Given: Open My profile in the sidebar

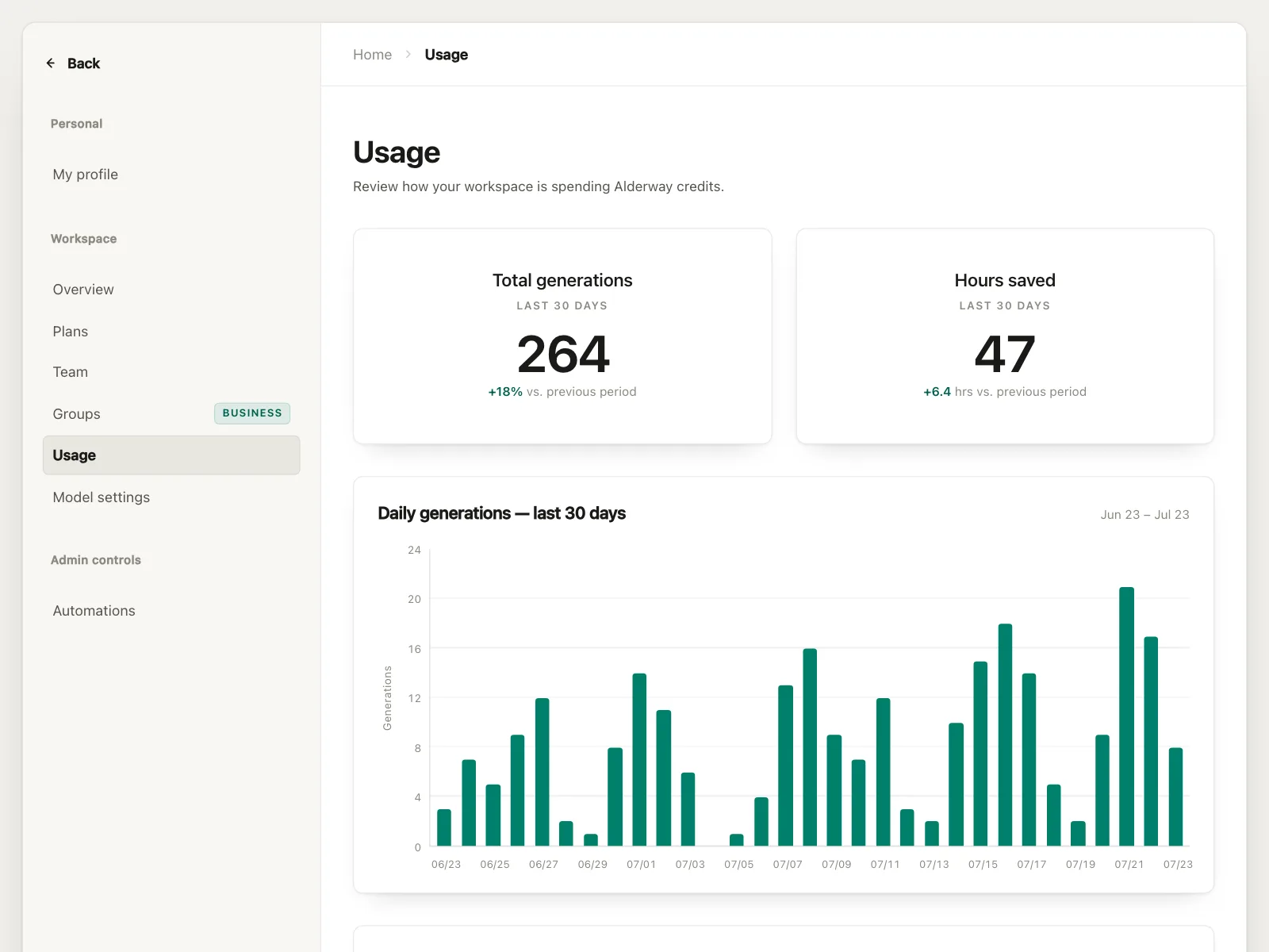Looking at the screenshot, I should 171,175.
